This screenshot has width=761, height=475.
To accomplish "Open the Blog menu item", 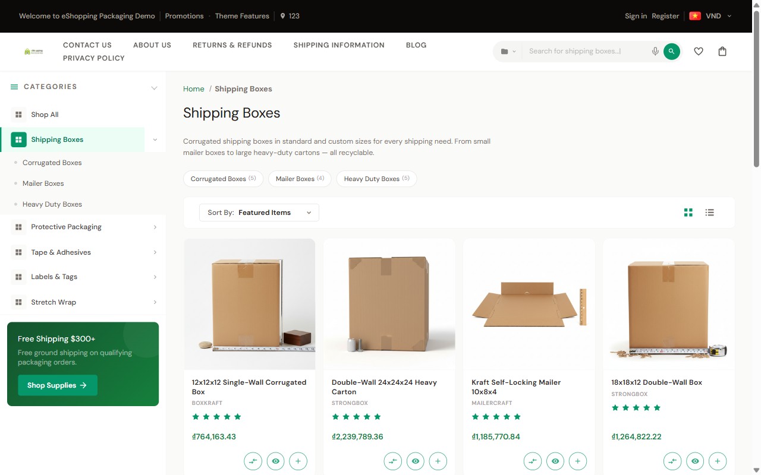I will coord(416,45).
